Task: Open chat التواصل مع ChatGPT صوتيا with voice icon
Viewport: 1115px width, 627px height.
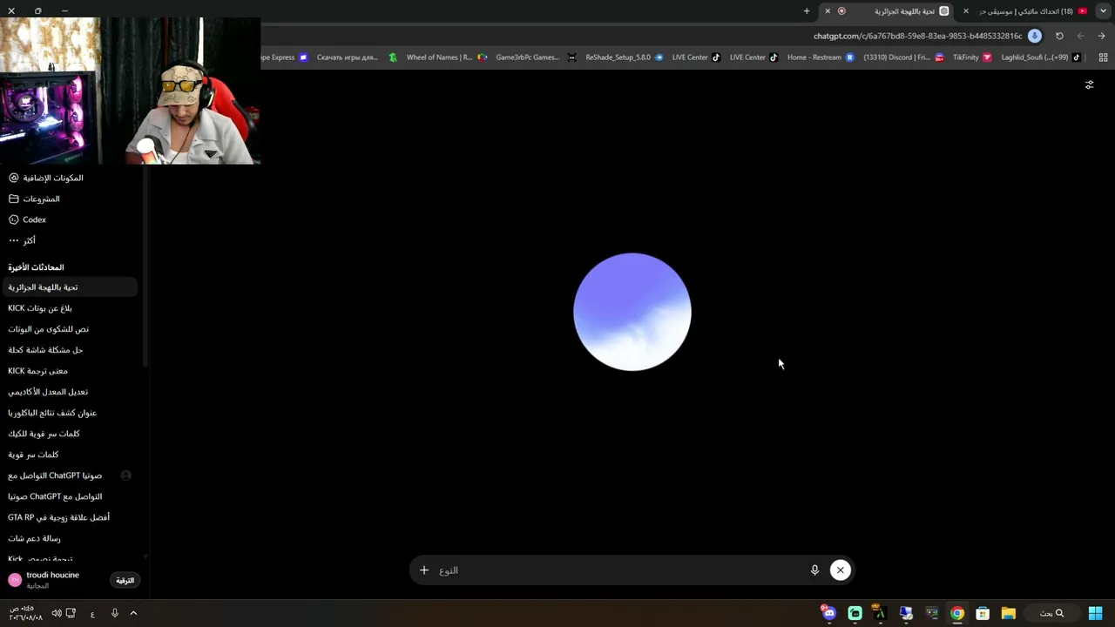Action: click(x=69, y=475)
